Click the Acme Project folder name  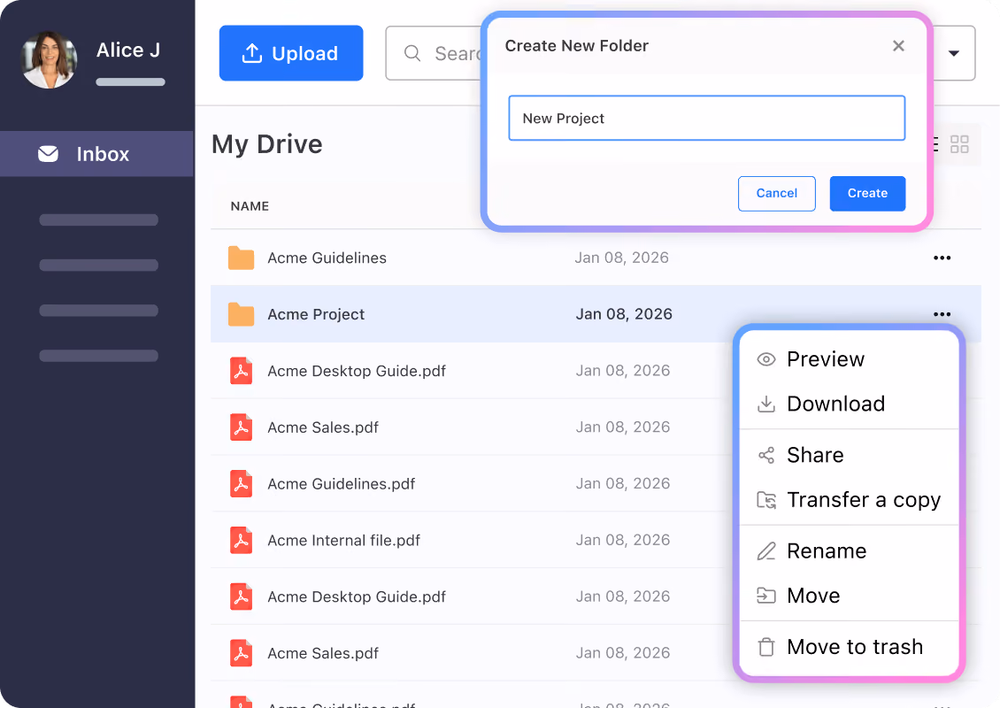tap(316, 314)
